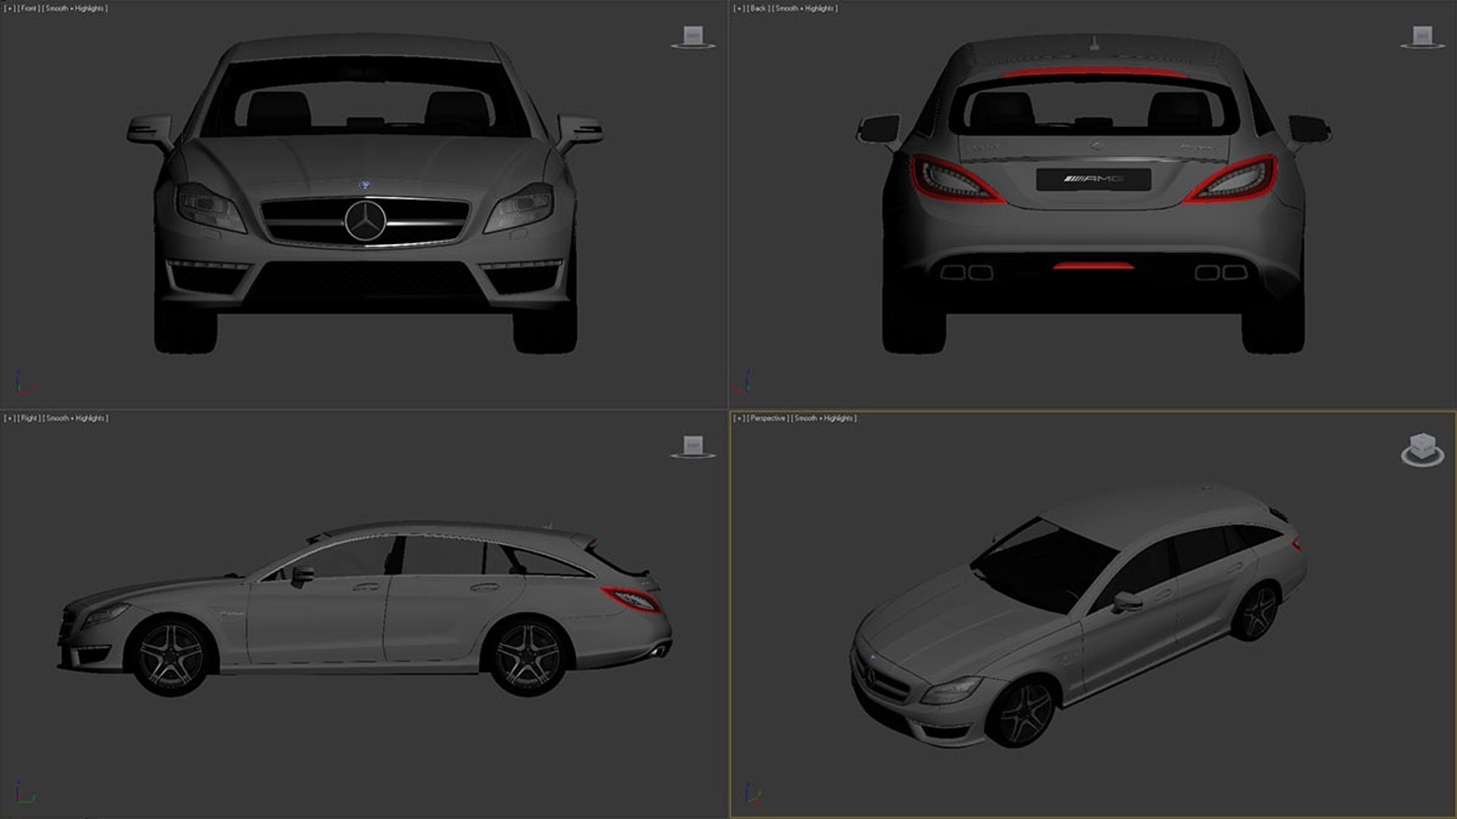Select the rear wheel in the Right viewport
Screen dimensions: 1457x819
pyautogui.click(x=528, y=656)
